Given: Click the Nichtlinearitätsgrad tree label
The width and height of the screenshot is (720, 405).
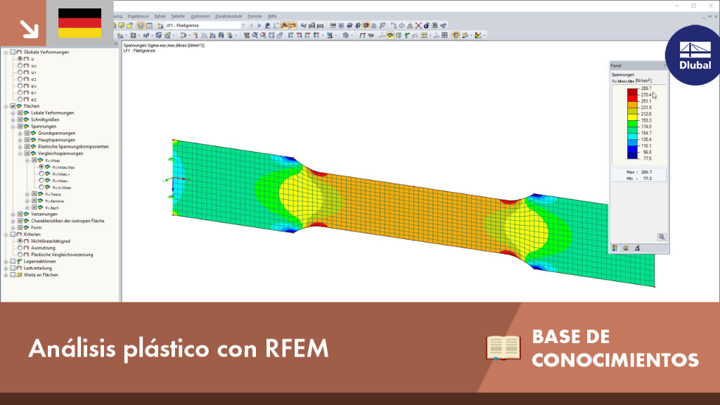Looking at the screenshot, I should point(51,241).
